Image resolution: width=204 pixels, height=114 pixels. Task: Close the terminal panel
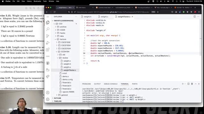coord(199,84)
